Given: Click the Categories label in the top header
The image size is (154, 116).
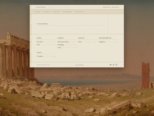Looking at the screenshot, I should (40, 7).
